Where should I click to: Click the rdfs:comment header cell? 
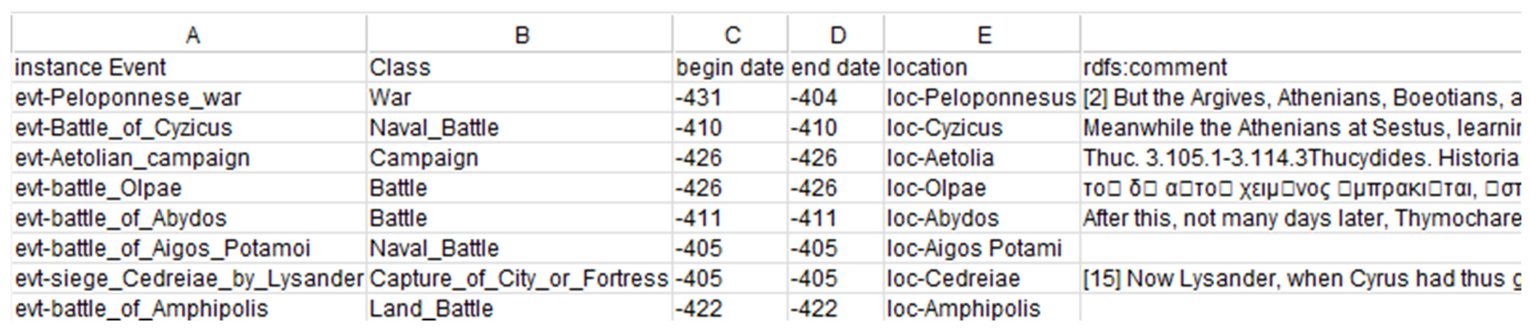pyautogui.click(x=1301, y=67)
